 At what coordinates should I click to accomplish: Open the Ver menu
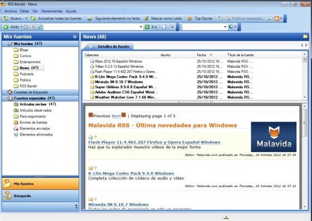pyautogui.click(x=35, y=11)
